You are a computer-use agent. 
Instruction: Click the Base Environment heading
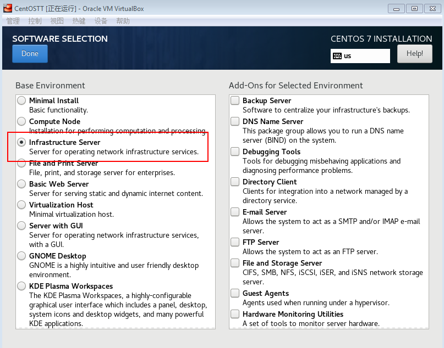(x=50, y=85)
